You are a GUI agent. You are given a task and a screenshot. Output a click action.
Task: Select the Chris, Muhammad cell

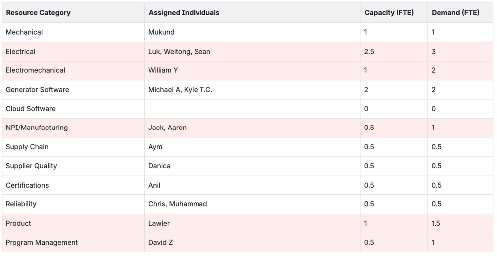point(178,204)
